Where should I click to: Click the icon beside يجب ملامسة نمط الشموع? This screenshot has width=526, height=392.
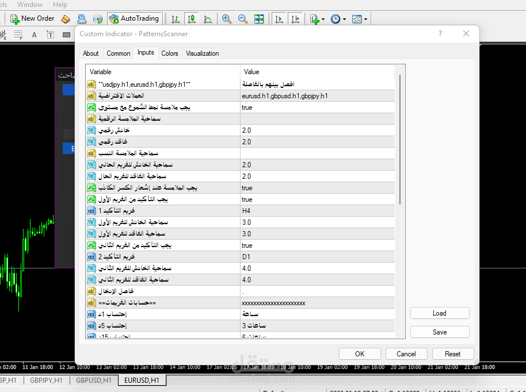click(92, 107)
